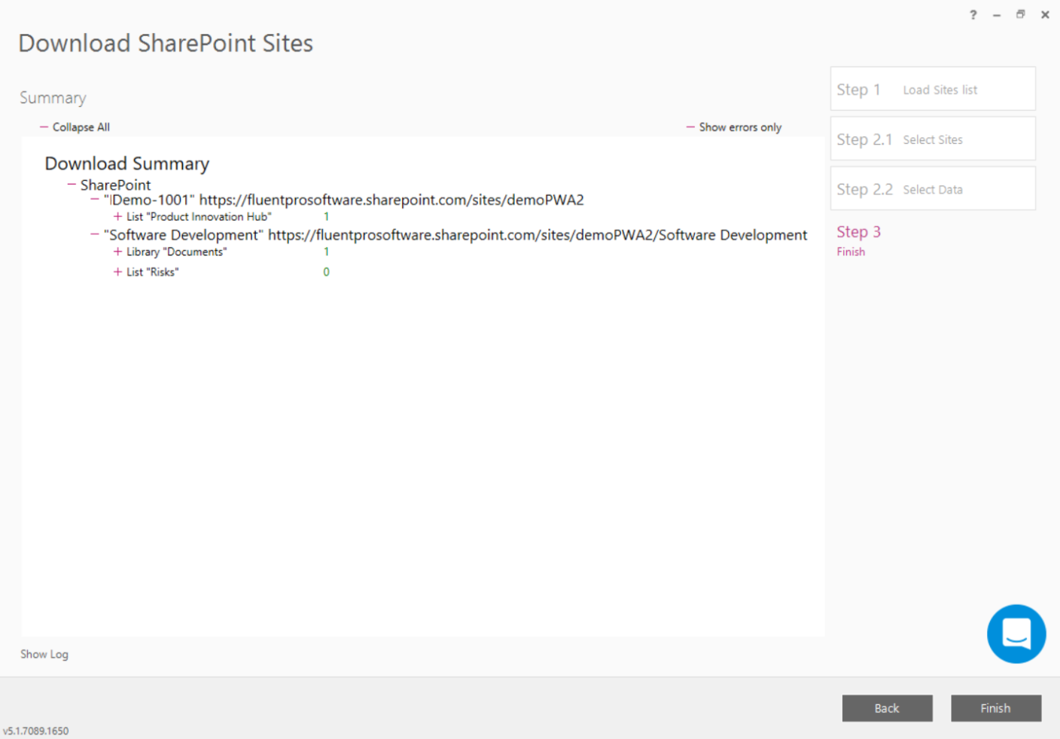This screenshot has width=1060, height=739.
Task: Toggle Show errors only
Action: (734, 127)
